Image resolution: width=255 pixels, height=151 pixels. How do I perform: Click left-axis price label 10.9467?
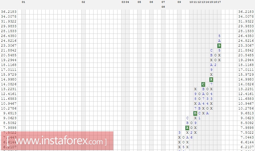(9, 104)
